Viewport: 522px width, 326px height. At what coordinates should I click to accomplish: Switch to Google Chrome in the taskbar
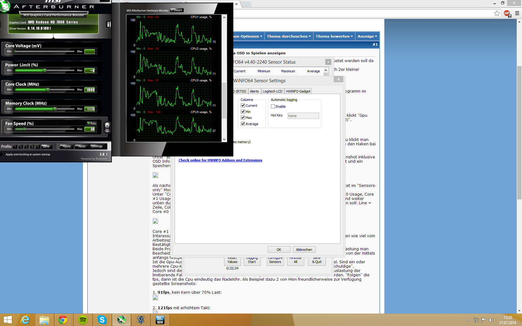pyautogui.click(x=63, y=320)
